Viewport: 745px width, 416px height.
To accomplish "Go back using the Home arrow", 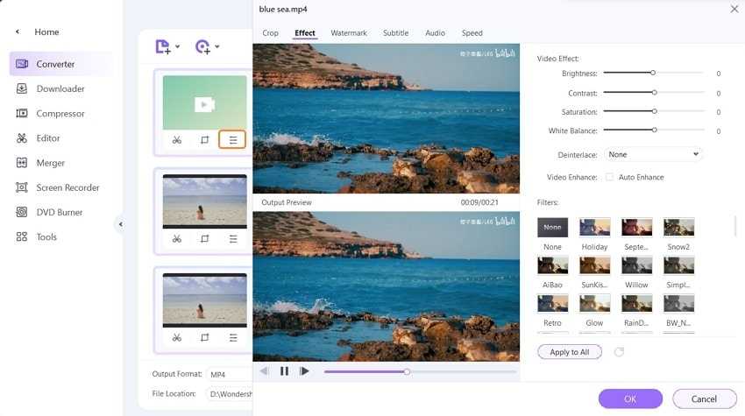I will tap(18, 32).
